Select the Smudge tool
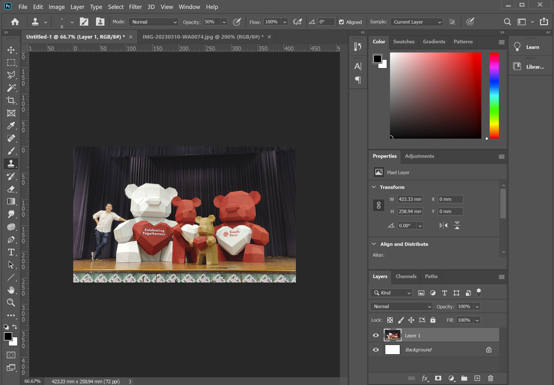Viewport: 554px width, 385px height. (11, 214)
